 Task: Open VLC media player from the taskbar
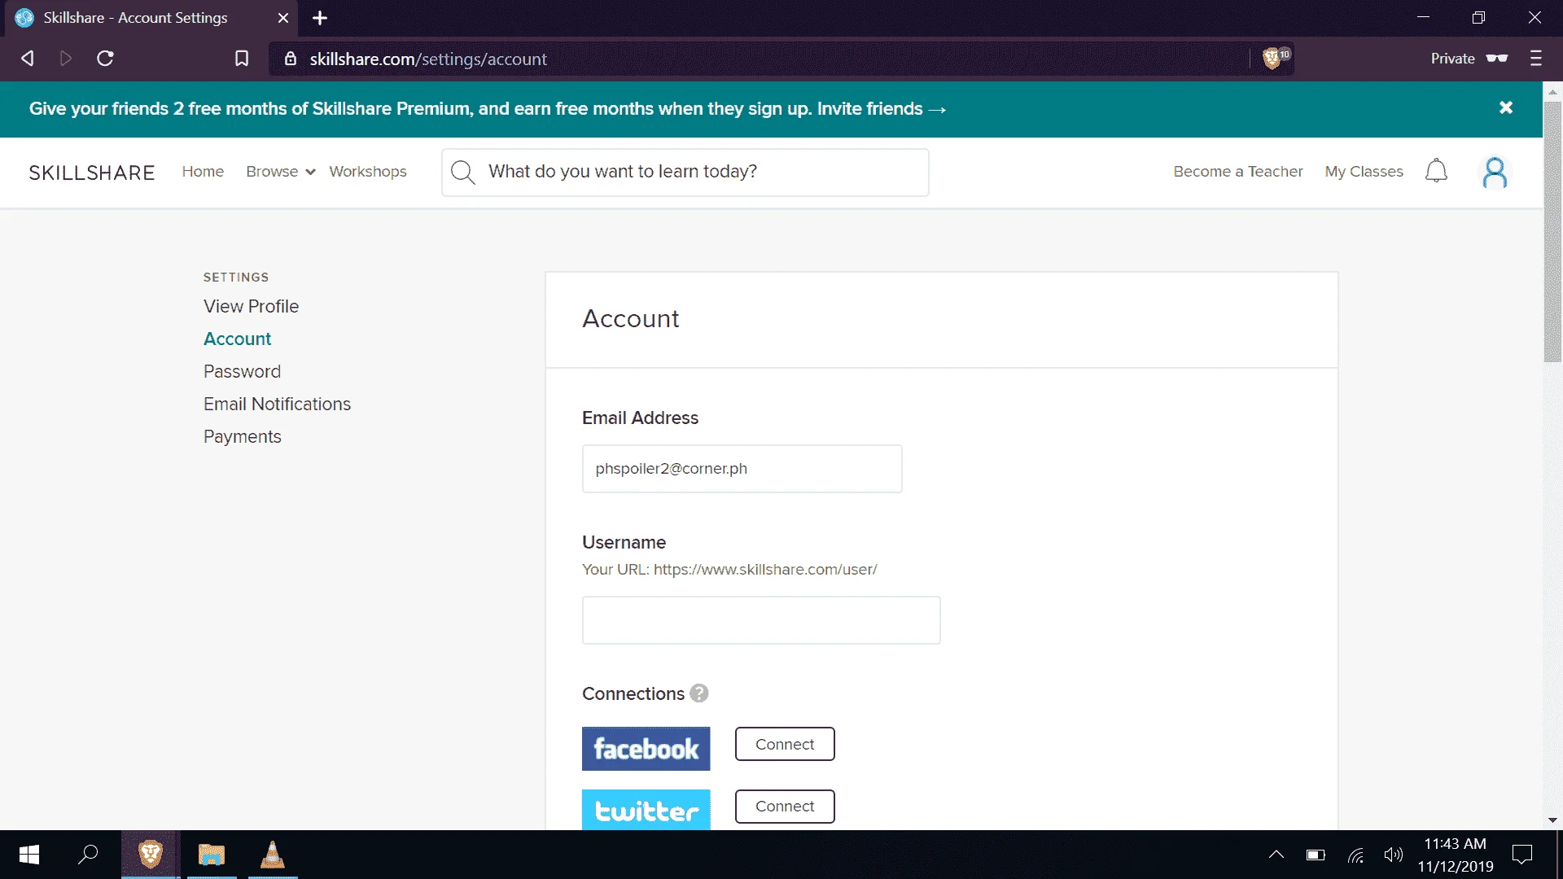[x=273, y=855]
